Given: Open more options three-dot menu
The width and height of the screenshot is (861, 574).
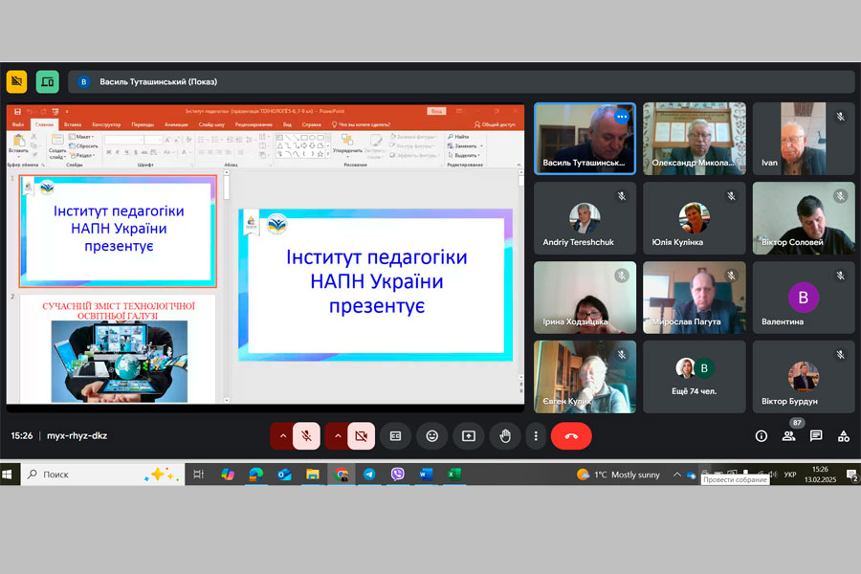Looking at the screenshot, I should point(536,436).
